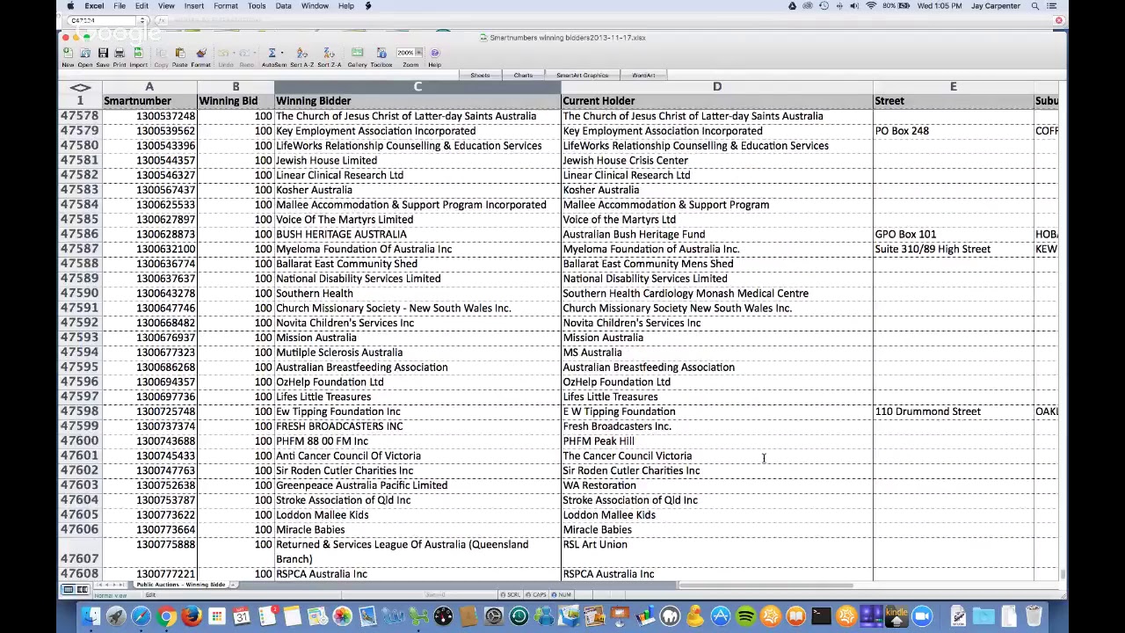This screenshot has height=633, width=1125.
Task: Click cell "Greenpeace Australia Pacific Limited"
Action: (x=417, y=485)
